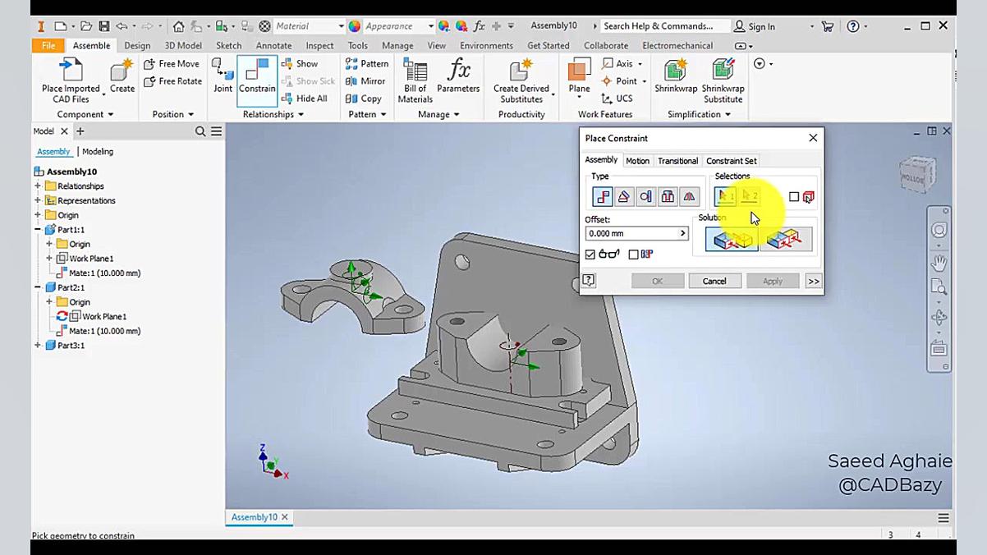
Task: Click the Mirror component tool
Action: coord(365,81)
